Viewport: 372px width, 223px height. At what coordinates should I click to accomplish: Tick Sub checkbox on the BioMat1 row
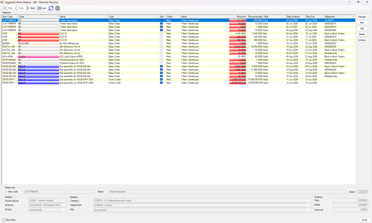(161, 44)
